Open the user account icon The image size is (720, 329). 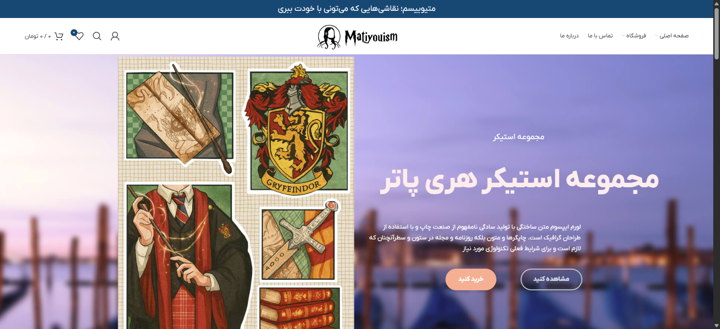[x=115, y=36]
